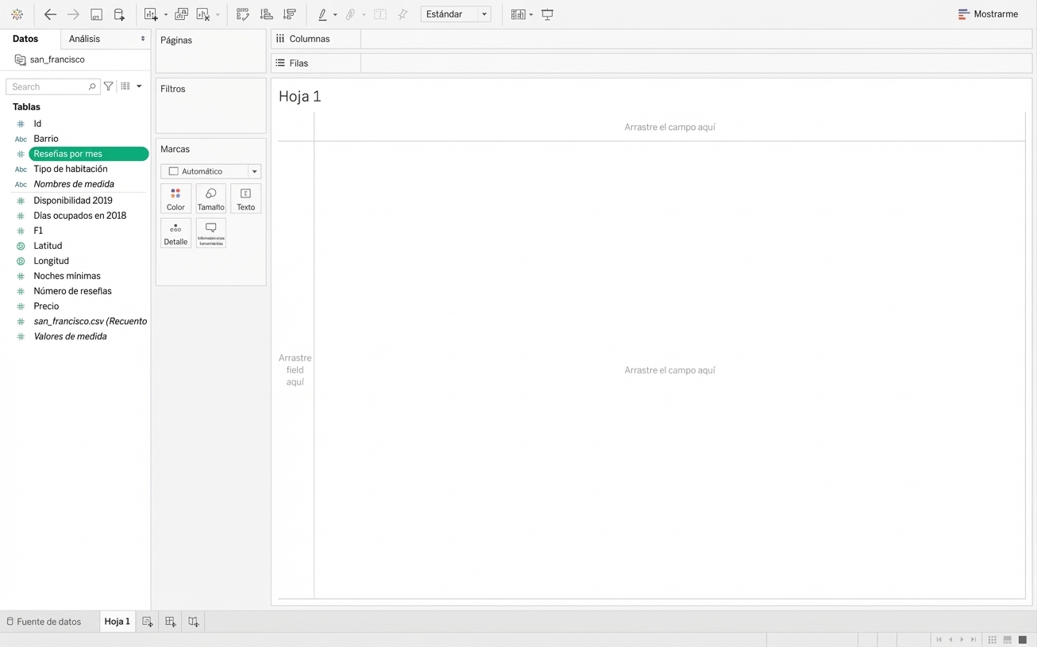Image resolution: width=1037 pixels, height=647 pixels.
Task: Start presentation mode from the toolbar
Action: click(547, 14)
